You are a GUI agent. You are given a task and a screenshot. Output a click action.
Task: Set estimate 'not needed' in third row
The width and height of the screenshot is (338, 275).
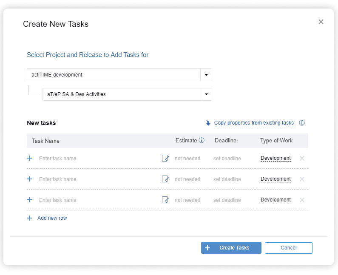pos(187,200)
